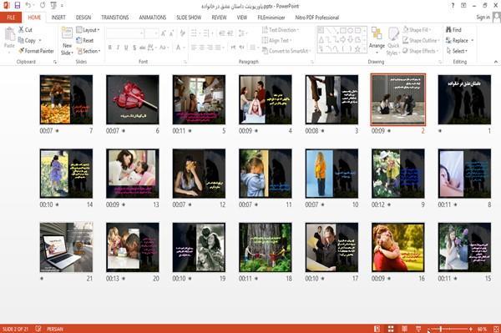501x333 pixels.
Task: Open the Section dropdown
Action: (89, 51)
